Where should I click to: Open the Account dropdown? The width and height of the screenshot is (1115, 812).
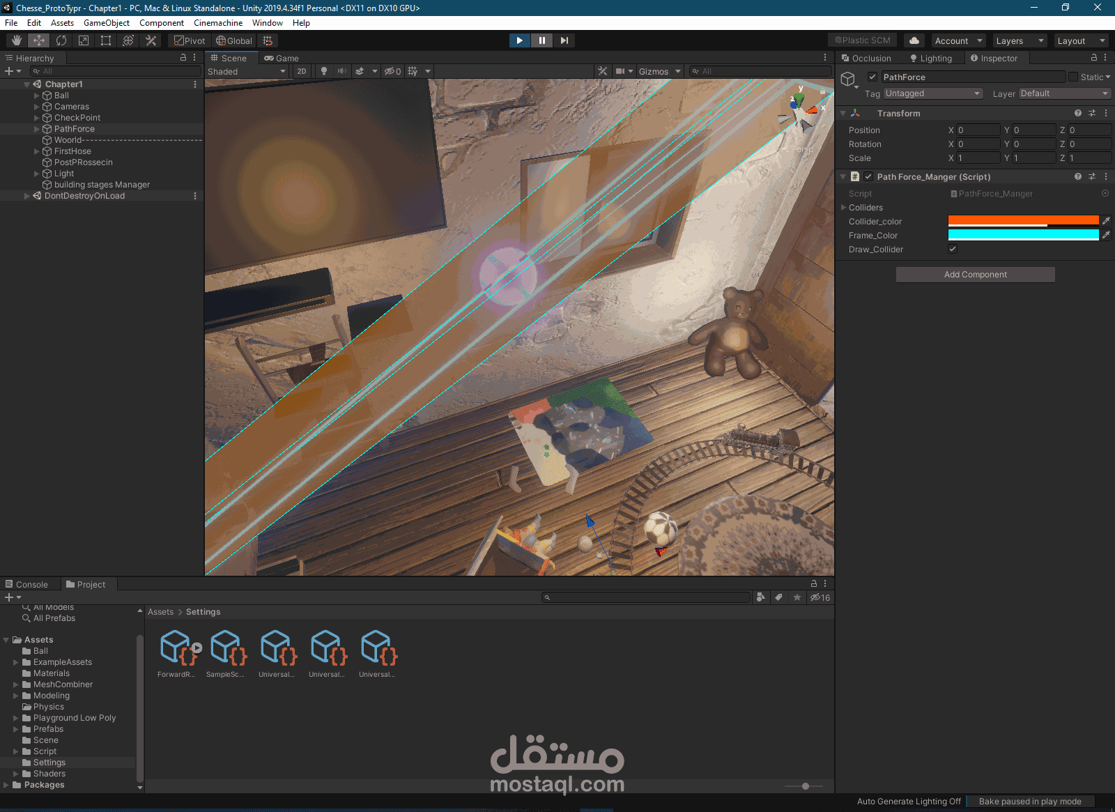pos(958,40)
